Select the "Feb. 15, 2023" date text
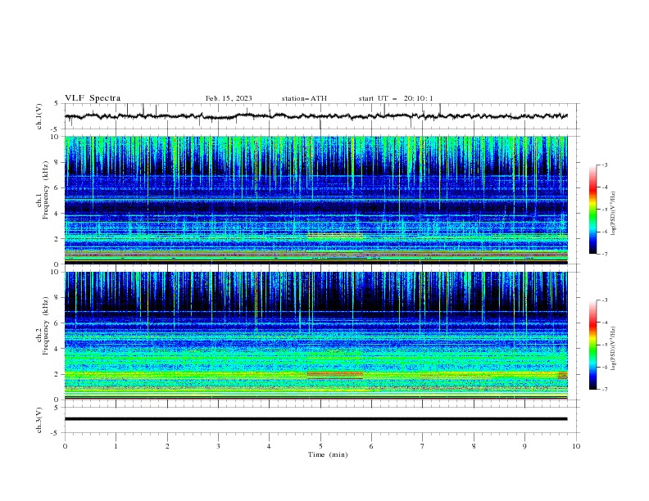This screenshot has width=649, height=501. 229,98
